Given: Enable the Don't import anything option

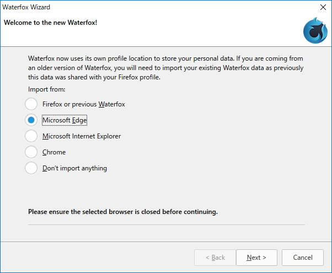Looking at the screenshot, I should [31, 168].
